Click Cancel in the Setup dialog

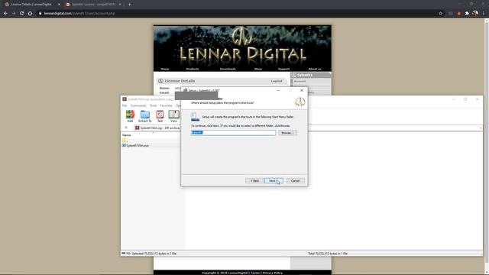click(x=295, y=181)
